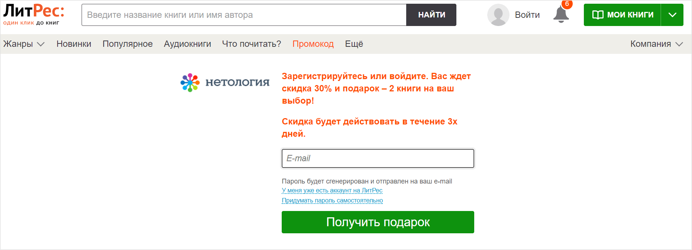This screenshot has height=250, width=692.
Task: Click the Нетология logo
Action: [x=225, y=82]
